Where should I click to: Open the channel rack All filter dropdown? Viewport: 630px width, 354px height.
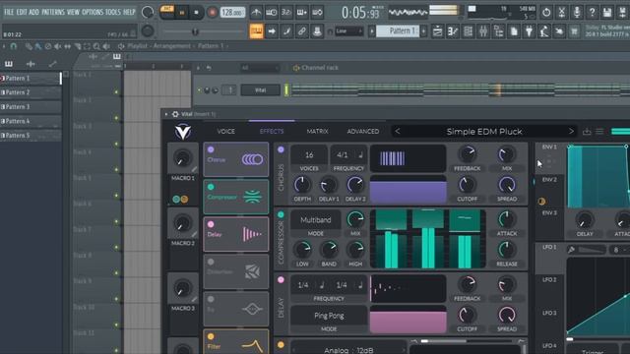(260, 68)
